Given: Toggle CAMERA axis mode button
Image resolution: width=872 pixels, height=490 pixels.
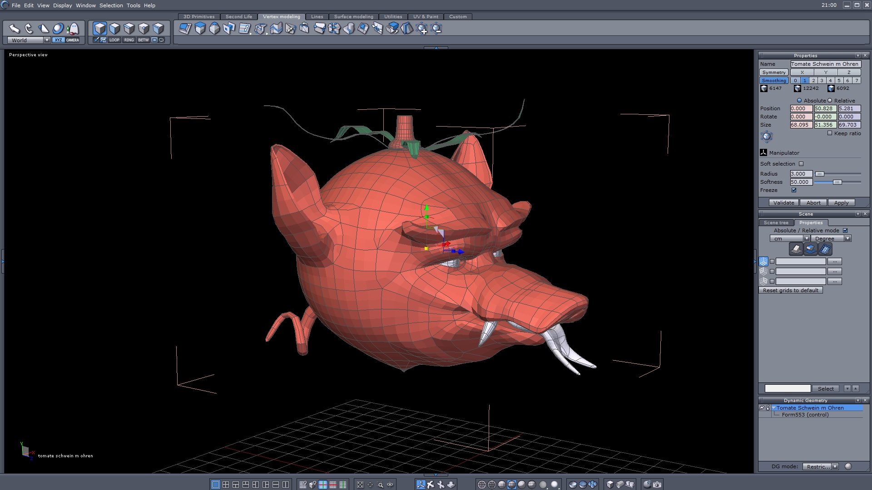Looking at the screenshot, I should point(73,40).
